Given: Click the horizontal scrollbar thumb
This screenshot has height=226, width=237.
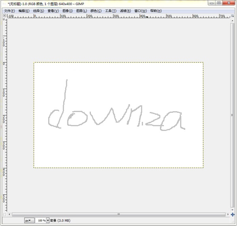Looking at the screenshot, I should click(118, 214).
